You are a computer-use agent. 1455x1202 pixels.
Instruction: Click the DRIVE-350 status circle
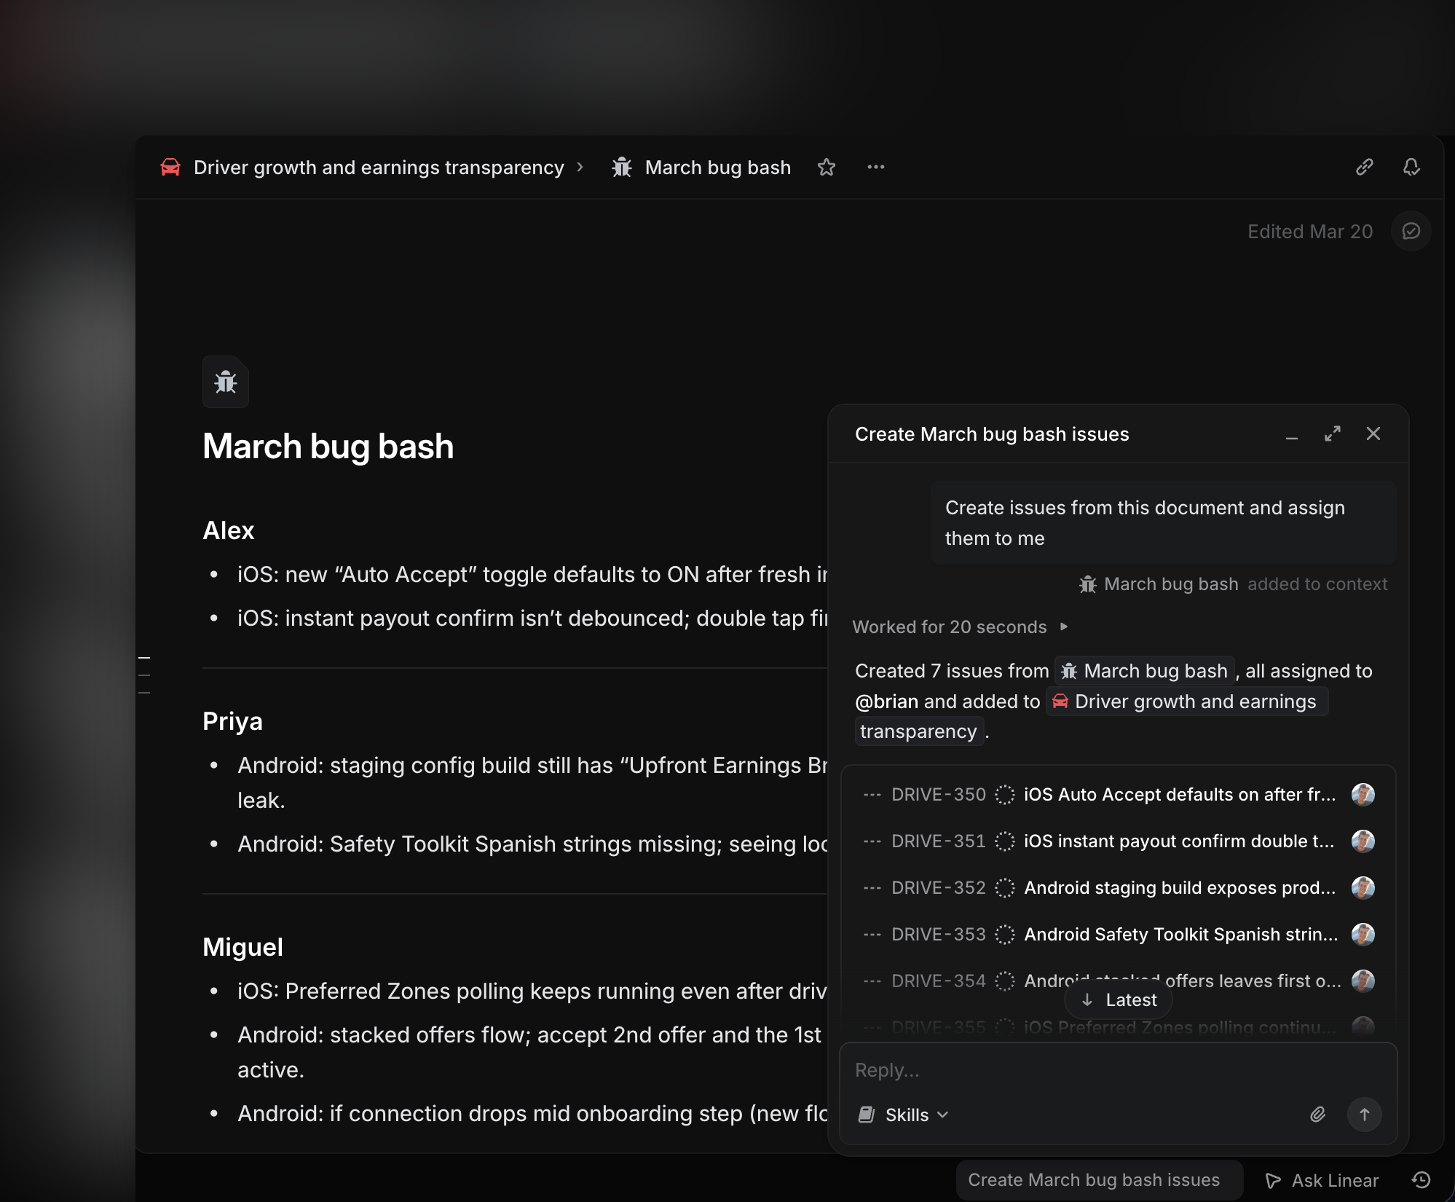(x=1004, y=795)
